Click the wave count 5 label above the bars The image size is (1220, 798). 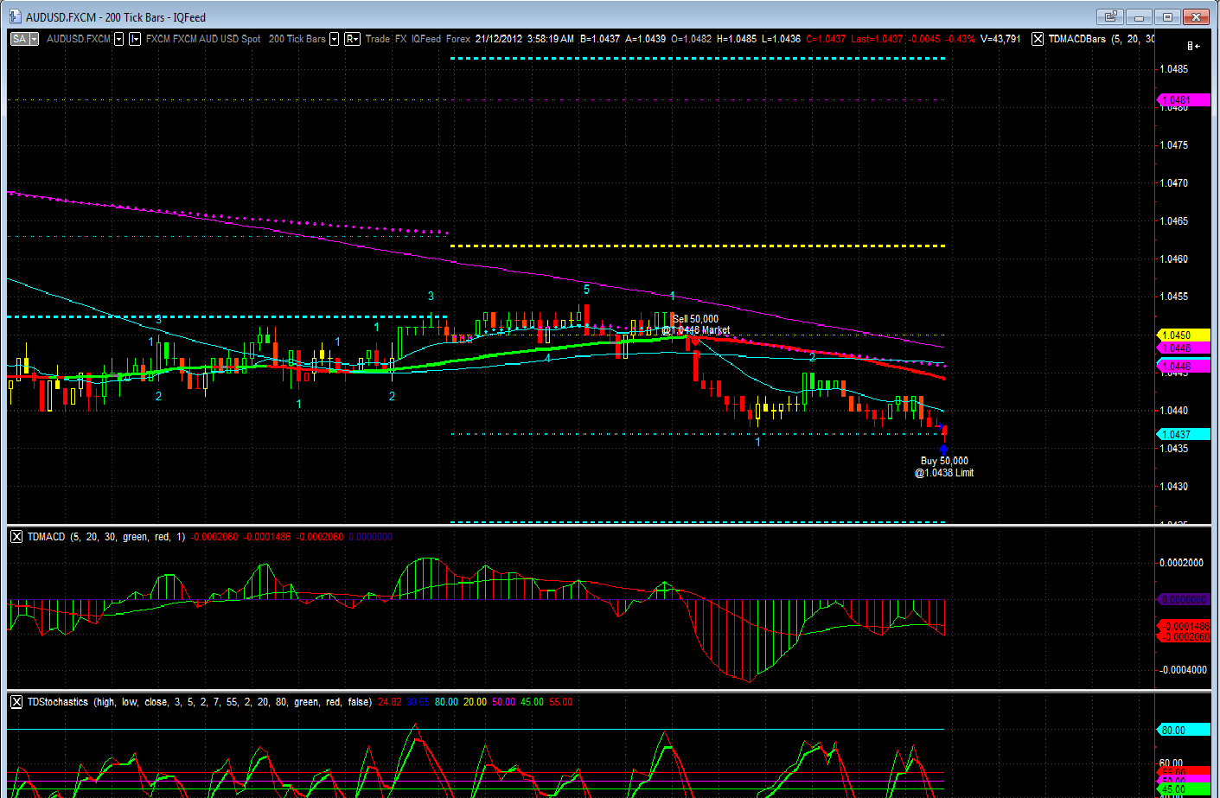tap(586, 290)
